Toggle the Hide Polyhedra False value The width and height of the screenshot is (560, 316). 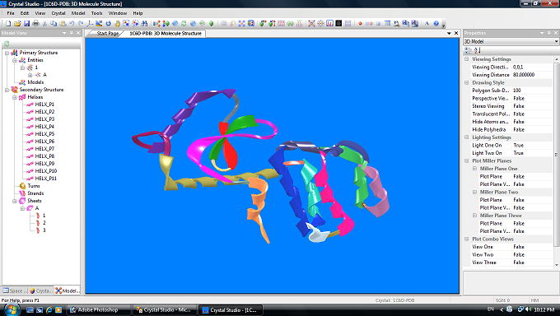click(x=519, y=130)
